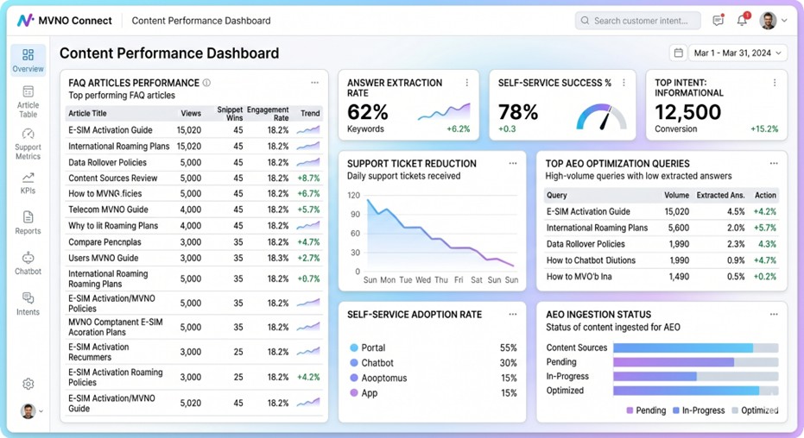Select the Telecom MVNO Guide article

coord(193,210)
